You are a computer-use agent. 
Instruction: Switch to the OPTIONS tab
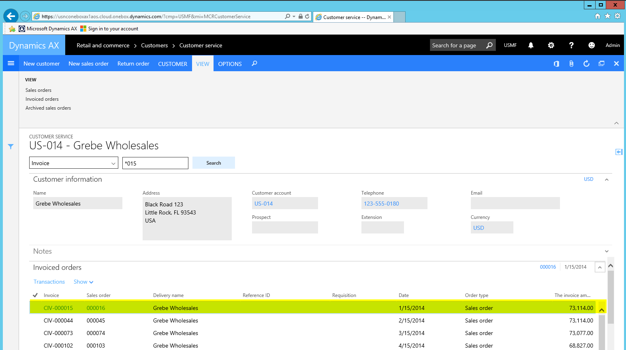(x=230, y=64)
